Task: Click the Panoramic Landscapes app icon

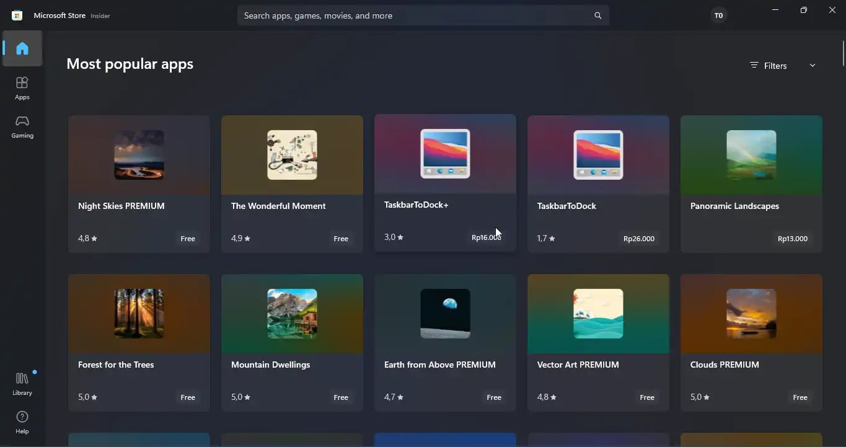Action: (x=751, y=154)
